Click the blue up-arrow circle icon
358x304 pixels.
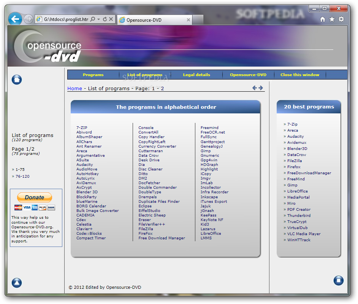pos(17,283)
